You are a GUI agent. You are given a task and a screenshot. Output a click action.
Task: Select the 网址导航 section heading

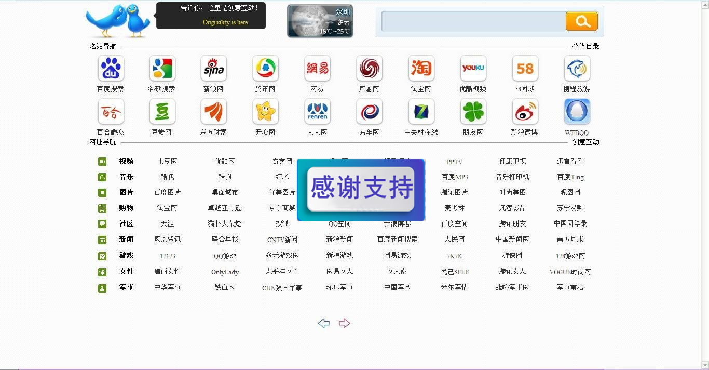(103, 142)
